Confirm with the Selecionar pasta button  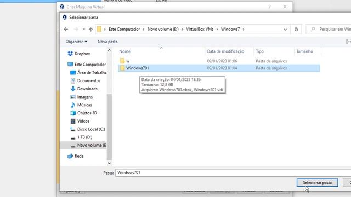click(x=317, y=183)
